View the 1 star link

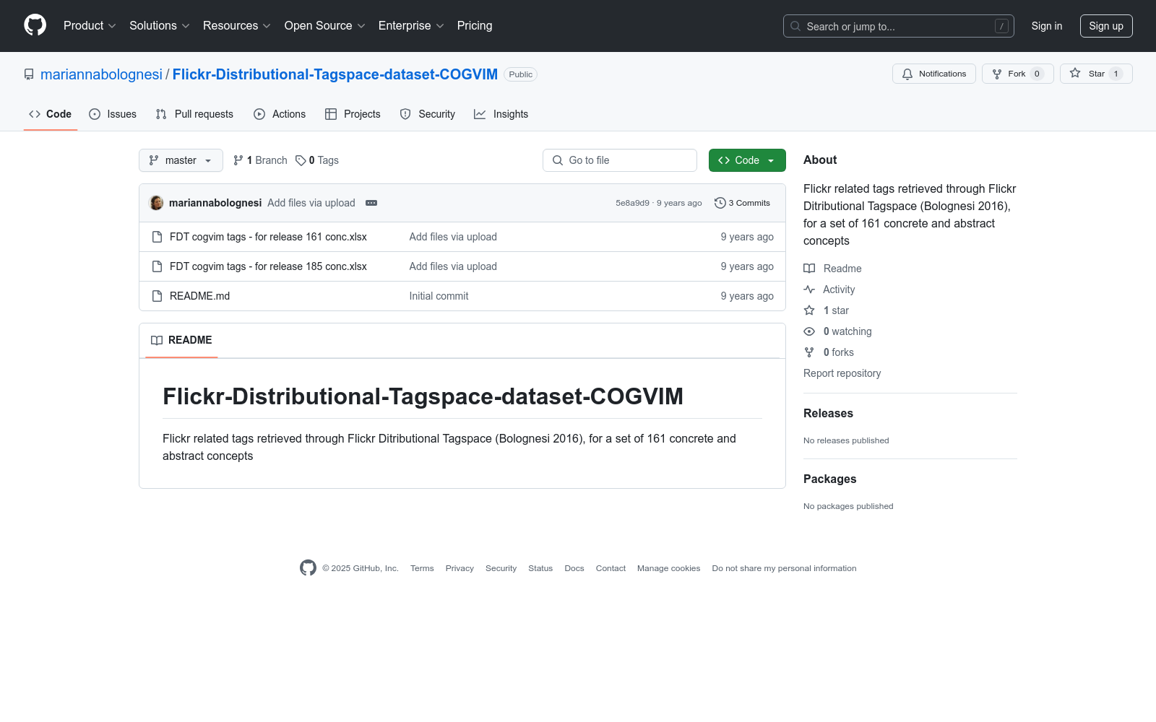pyautogui.click(x=827, y=310)
